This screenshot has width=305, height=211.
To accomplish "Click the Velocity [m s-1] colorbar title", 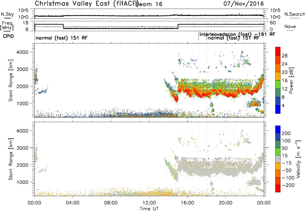I will point(298,159).
